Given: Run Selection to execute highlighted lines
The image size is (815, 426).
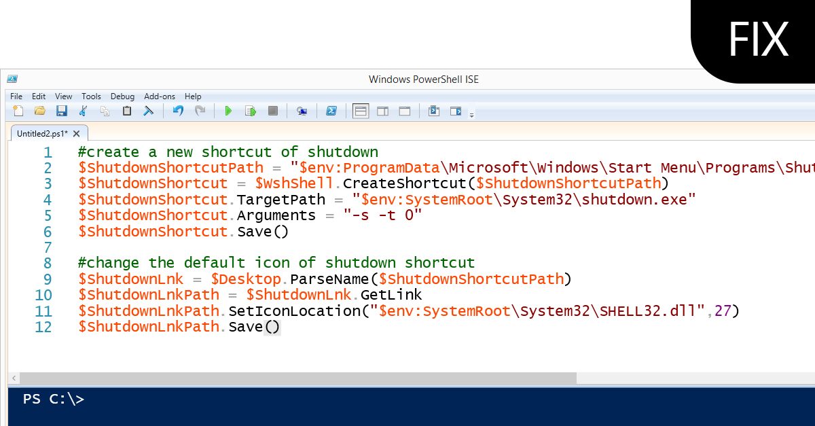Looking at the screenshot, I should (x=250, y=110).
